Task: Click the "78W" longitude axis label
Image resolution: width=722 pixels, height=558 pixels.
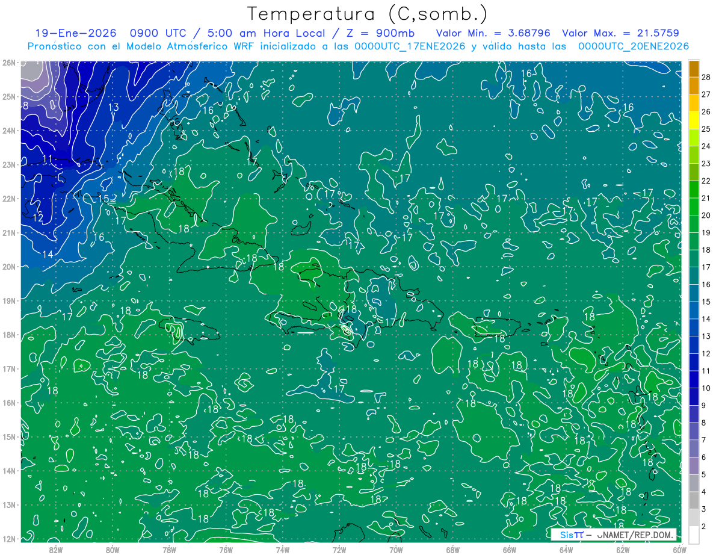Action: [169, 550]
